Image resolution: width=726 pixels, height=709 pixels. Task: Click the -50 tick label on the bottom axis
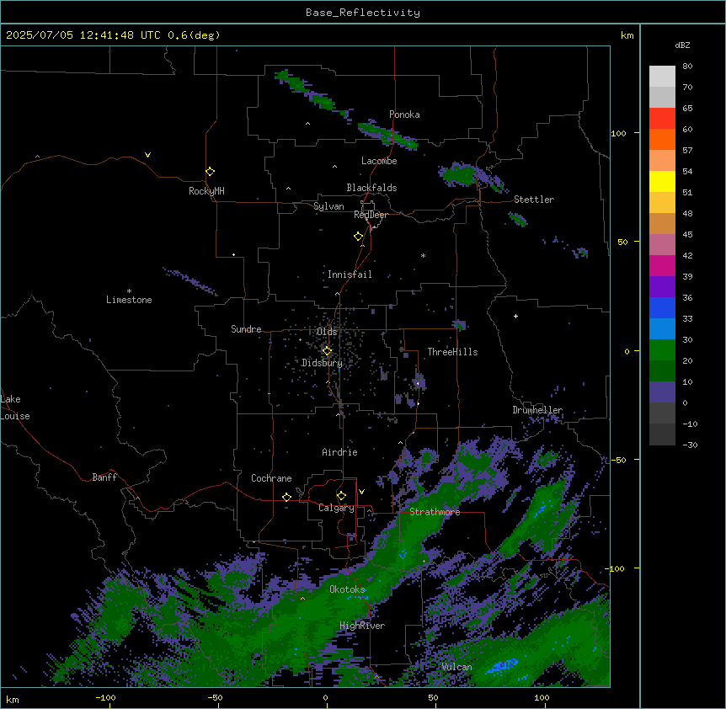(215, 697)
